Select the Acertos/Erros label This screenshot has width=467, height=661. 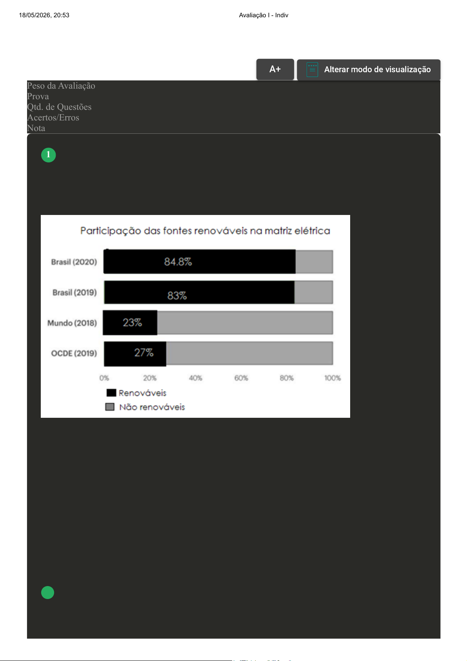click(x=53, y=118)
